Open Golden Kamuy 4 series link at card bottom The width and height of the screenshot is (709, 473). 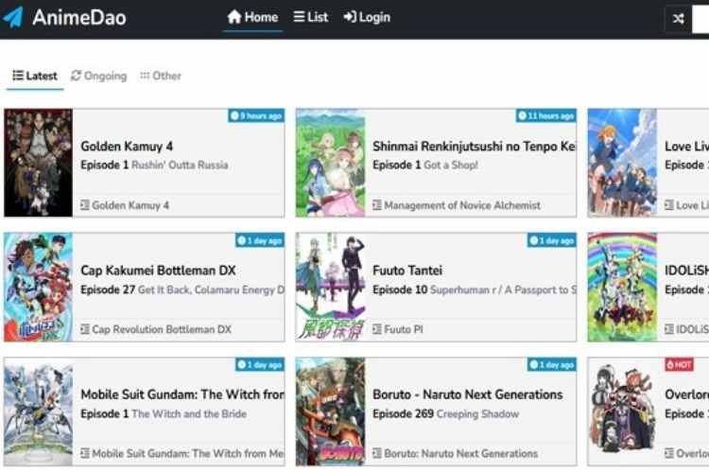point(130,205)
